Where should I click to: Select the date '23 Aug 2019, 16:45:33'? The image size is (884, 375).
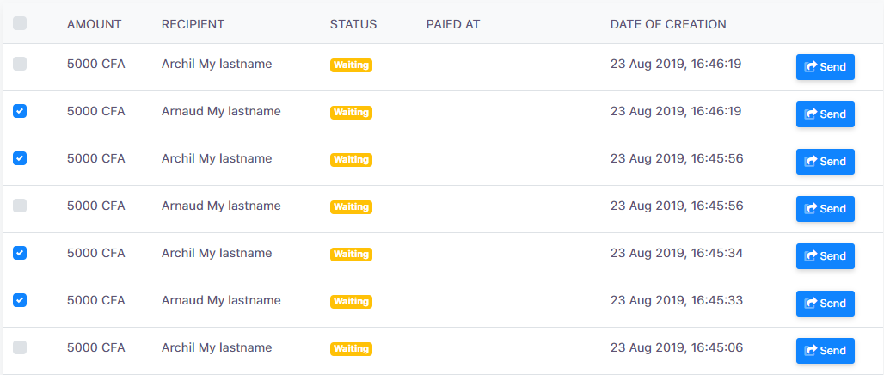(x=677, y=301)
